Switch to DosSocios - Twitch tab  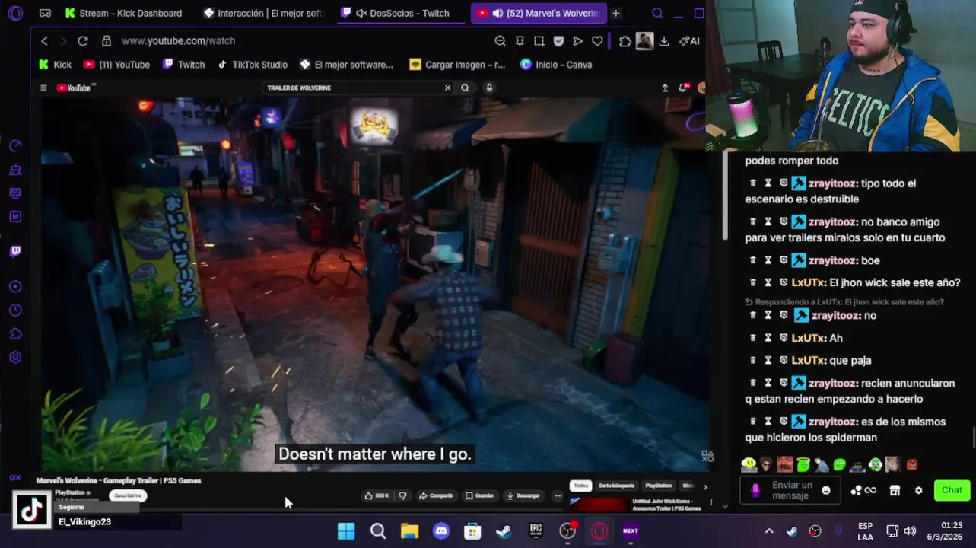pyautogui.click(x=402, y=13)
